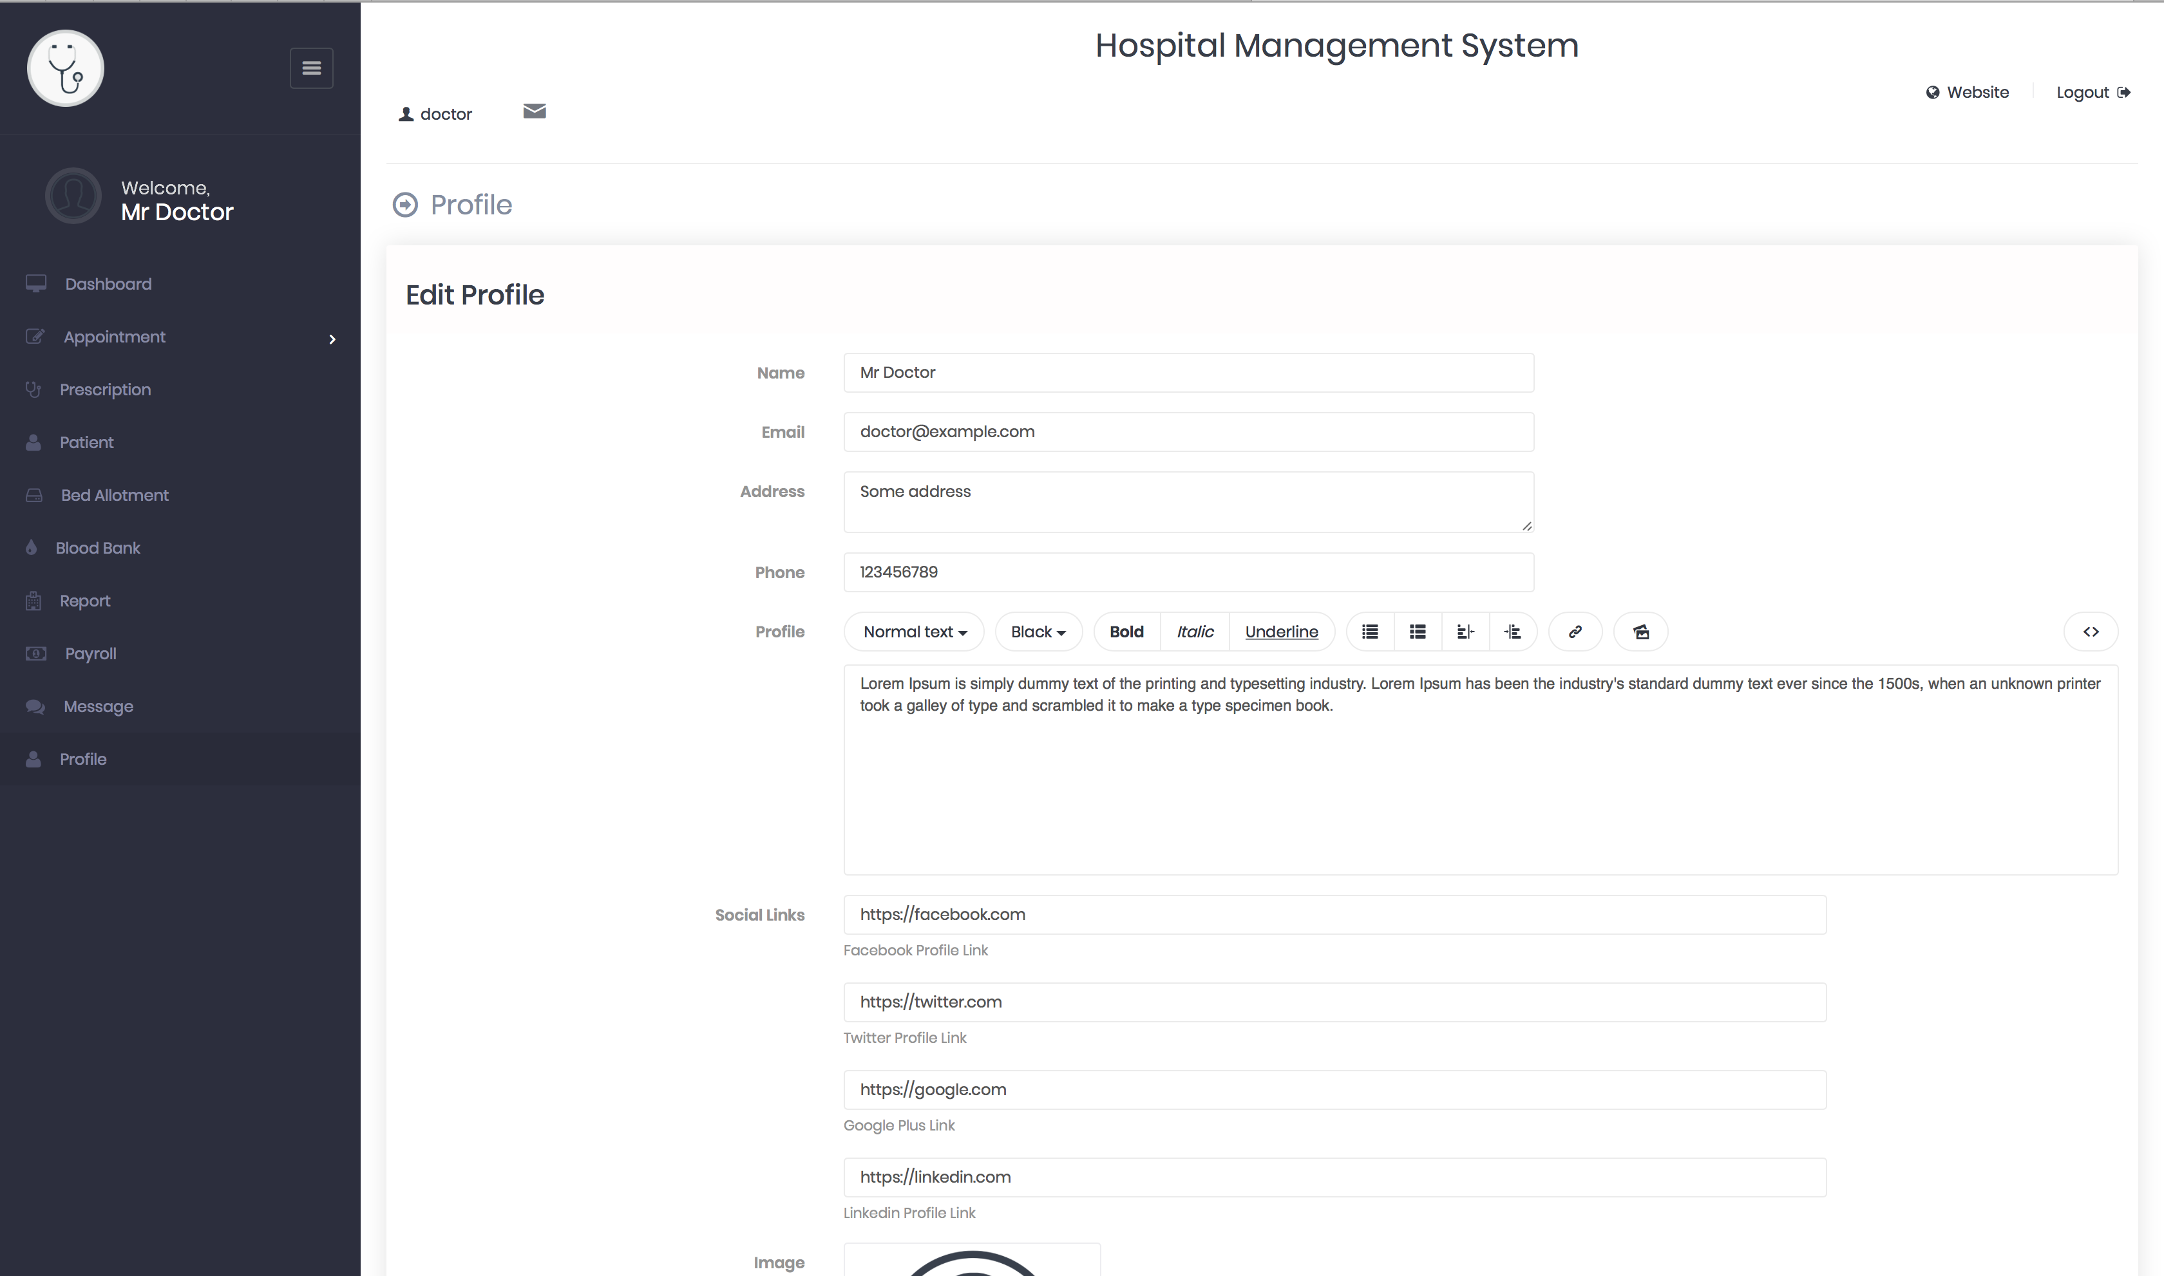Click the stethoscope logo icon
This screenshot has width=2164, height=1276.
pyautogui.click(x=65, y=68)
